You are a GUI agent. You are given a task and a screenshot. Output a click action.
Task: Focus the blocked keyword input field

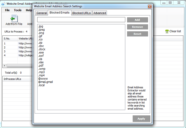(x=81, y=20)
